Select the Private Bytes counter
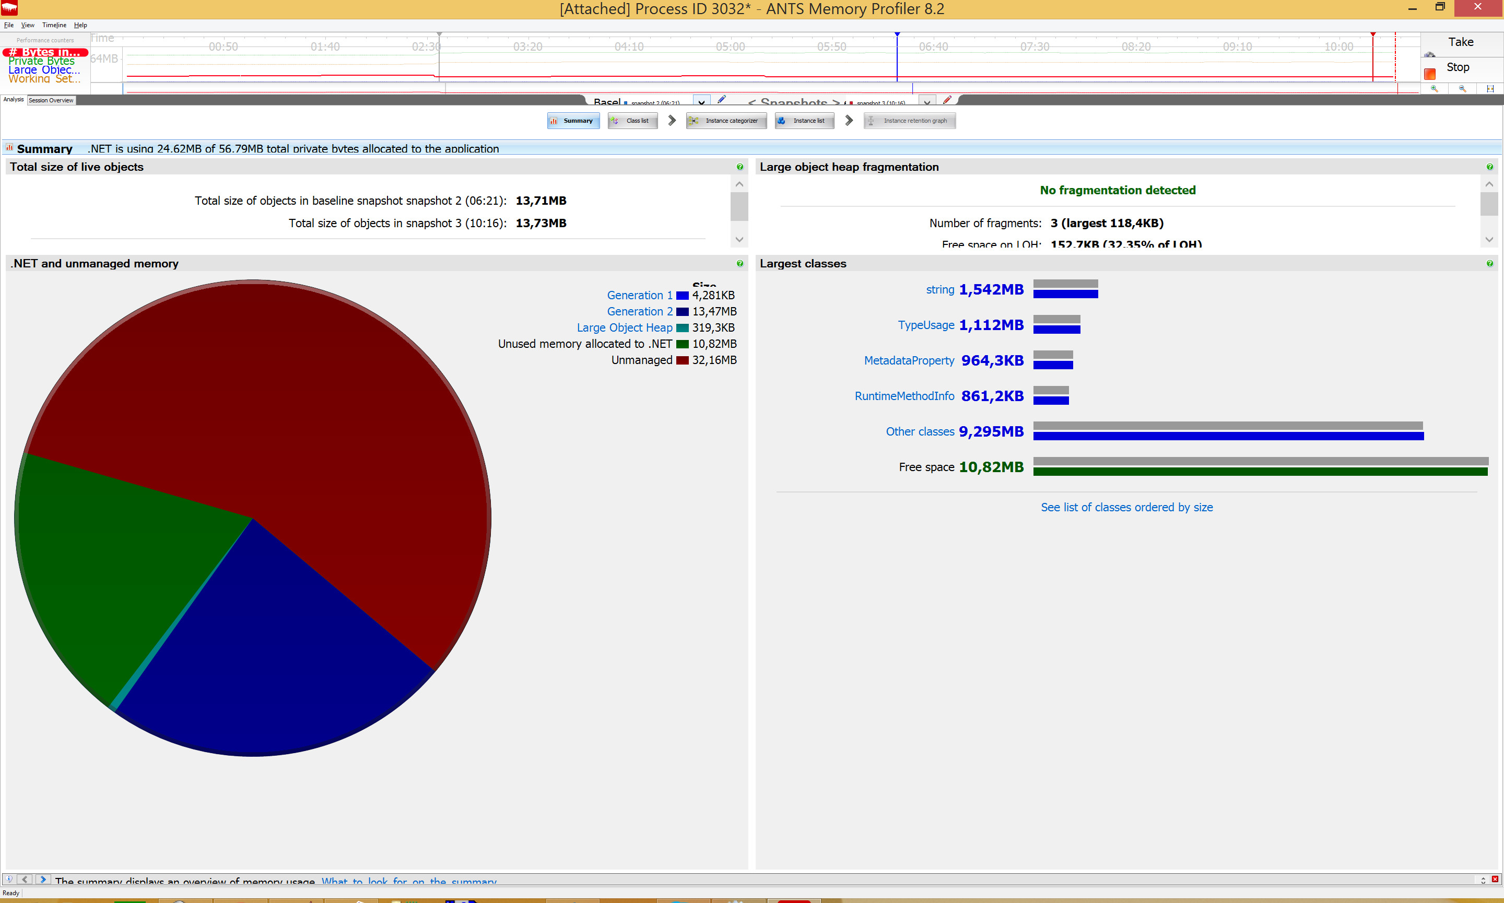1504x903 pixels. [41, 61]
